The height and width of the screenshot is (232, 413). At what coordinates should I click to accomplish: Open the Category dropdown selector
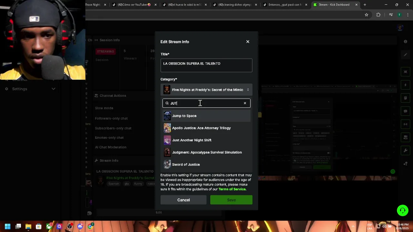tap(206, 90)
